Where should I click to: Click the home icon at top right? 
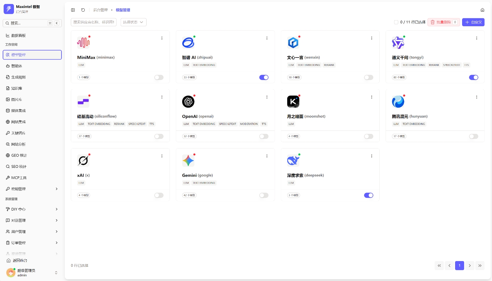click(482, 10)
